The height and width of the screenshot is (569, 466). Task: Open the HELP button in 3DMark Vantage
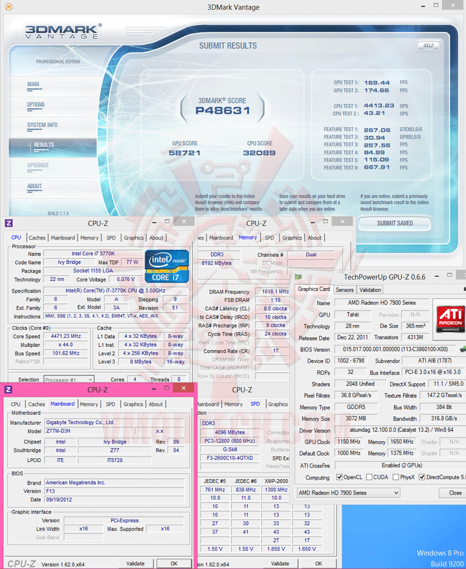point(428,46)
